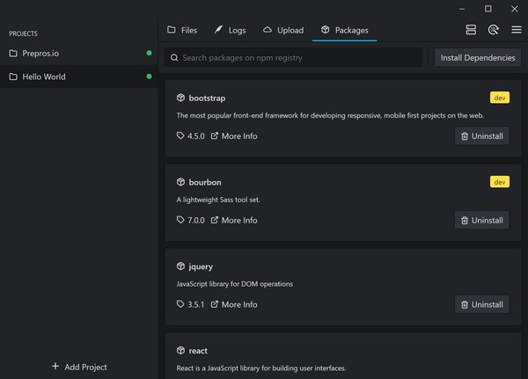Click the bourbon version tag icon
This screenshot has width=528, height=379.
click(181, 221)
